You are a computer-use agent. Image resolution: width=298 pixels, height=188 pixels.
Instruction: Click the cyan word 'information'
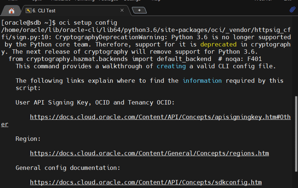click(202, 81)
